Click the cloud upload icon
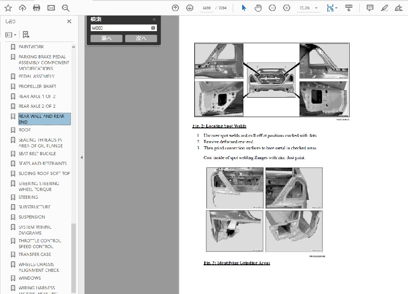408x294 pixels. tap(22, 8)
